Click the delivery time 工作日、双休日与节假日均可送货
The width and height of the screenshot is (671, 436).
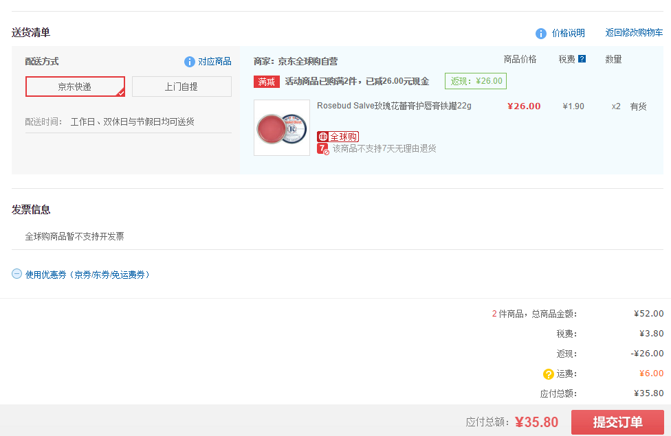coord(132,122)
